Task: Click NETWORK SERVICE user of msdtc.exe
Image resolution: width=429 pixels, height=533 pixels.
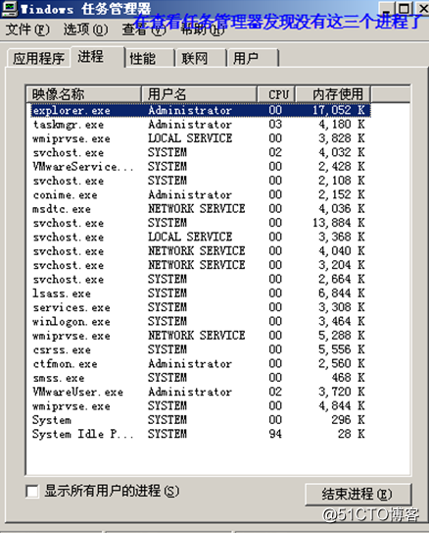Action: (197, 209)
